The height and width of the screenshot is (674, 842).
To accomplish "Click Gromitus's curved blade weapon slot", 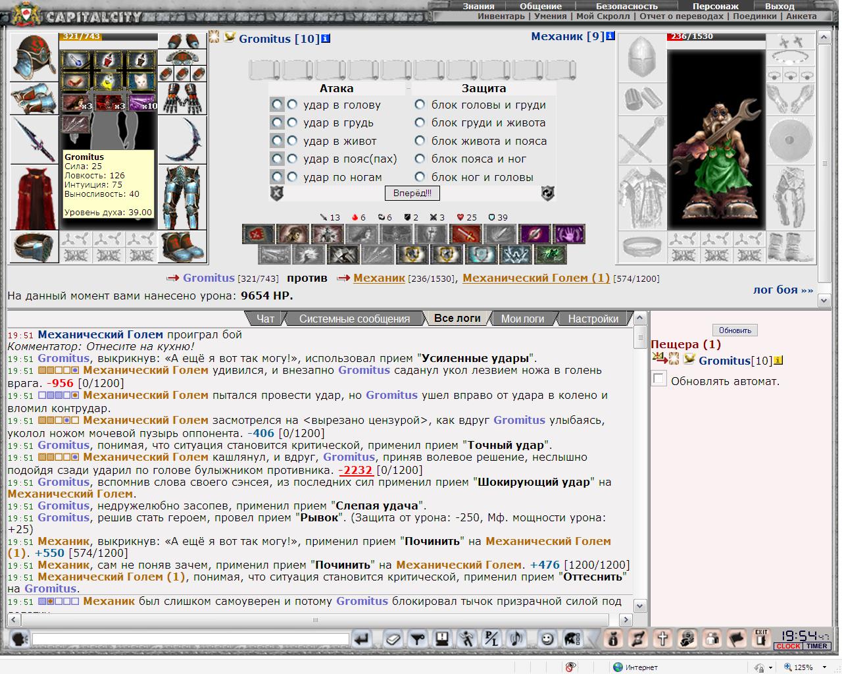I will (182, 139).
